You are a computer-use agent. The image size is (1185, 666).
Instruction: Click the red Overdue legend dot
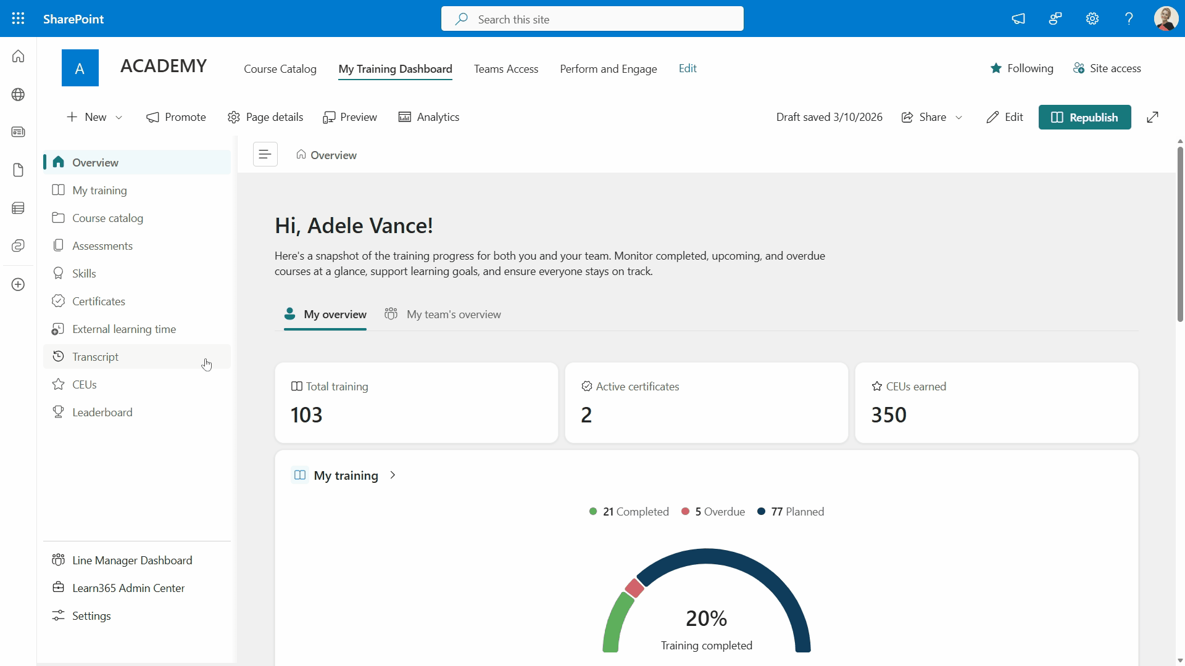coord(685,511)
